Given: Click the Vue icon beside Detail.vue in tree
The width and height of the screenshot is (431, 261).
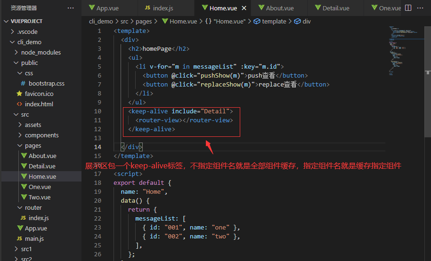Looking at the screenshot, I should click(x=24, y=166).
